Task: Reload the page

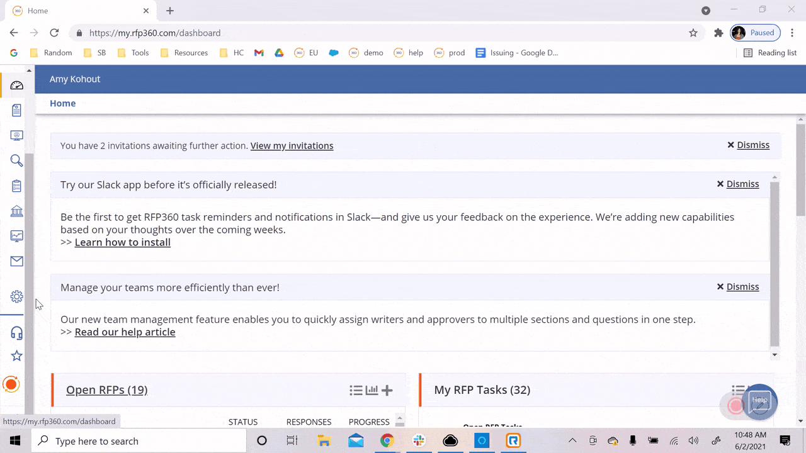Action: pos(54,33)
